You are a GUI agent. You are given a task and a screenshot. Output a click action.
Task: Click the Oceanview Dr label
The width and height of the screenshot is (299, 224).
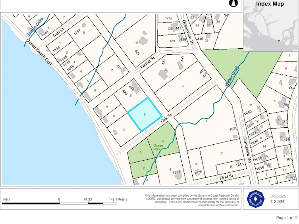coord(188,32)
